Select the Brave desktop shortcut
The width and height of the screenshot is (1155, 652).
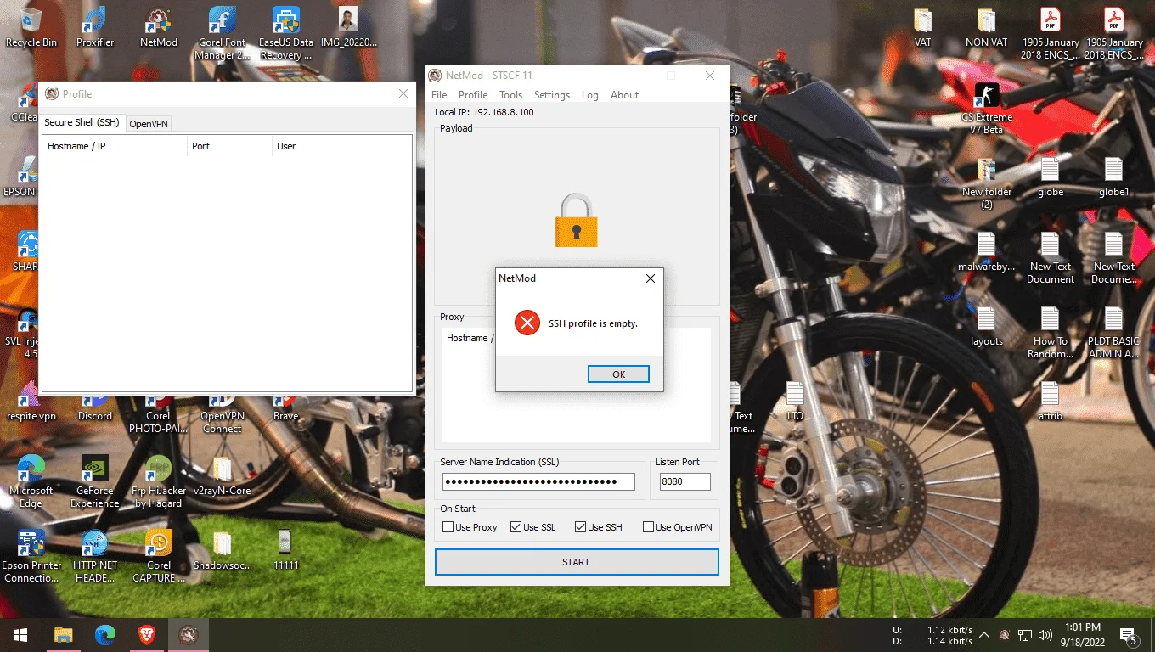(x=286, y=409)
